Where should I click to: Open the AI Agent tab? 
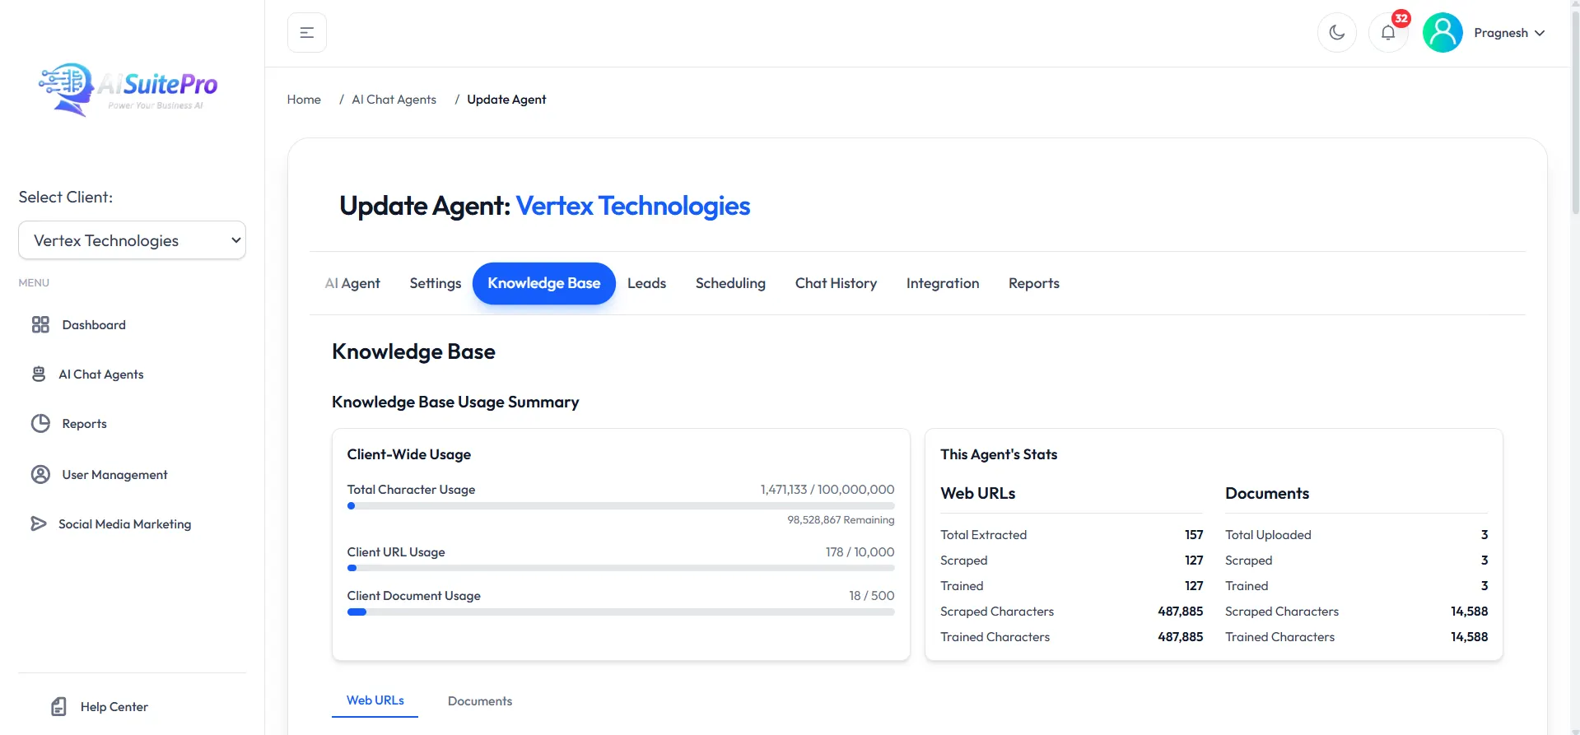point(352,283)
